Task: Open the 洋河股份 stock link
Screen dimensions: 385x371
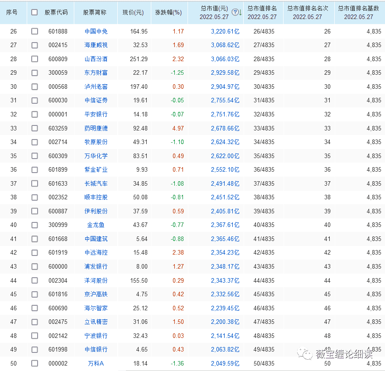Action: click(x=96, y=280)
